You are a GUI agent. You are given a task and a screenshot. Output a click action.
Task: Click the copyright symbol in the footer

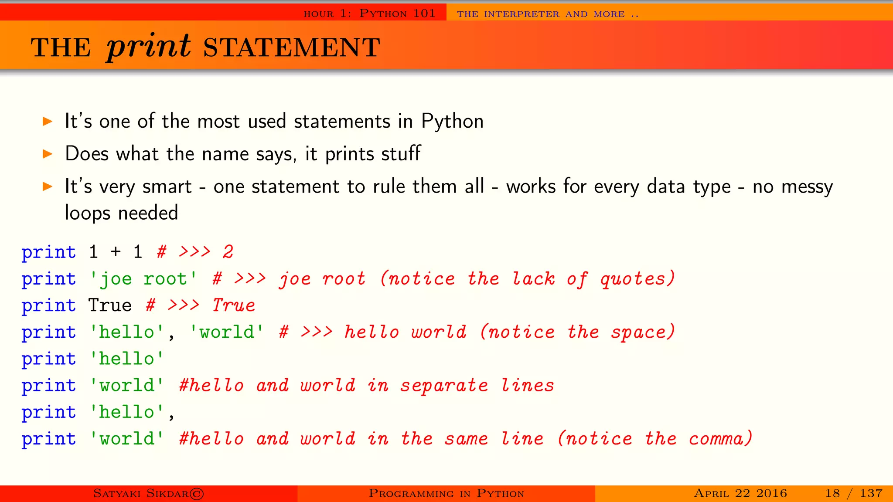197,494
